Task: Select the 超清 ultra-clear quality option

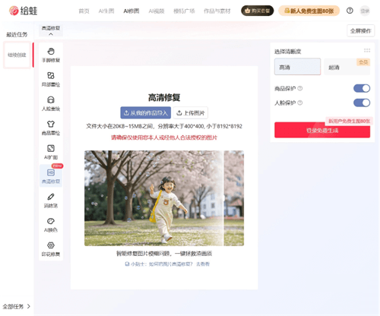Action: click(x=347, y=67)
